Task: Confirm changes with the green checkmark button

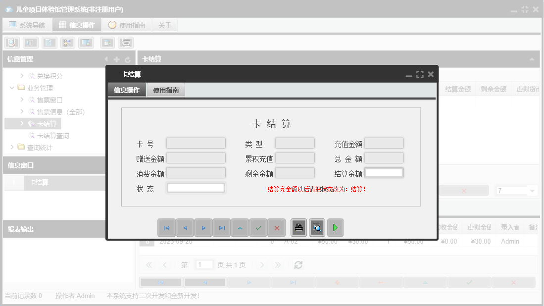Action: pos(258,227)
